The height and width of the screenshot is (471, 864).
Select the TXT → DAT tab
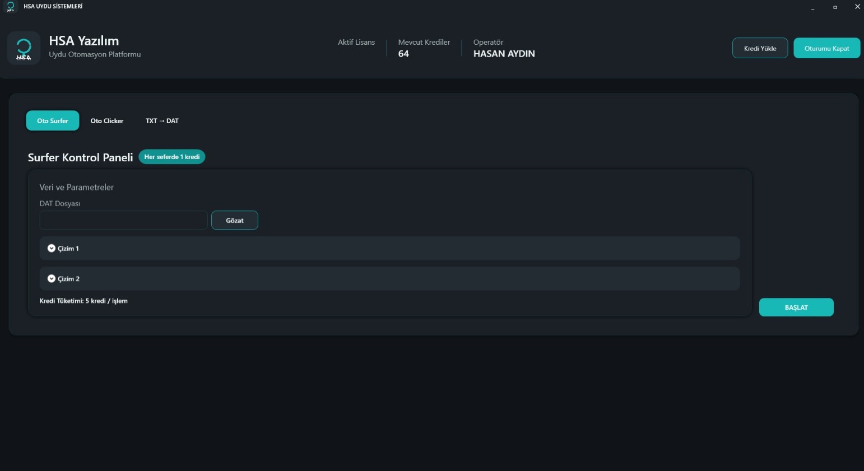tap(162, 121)
